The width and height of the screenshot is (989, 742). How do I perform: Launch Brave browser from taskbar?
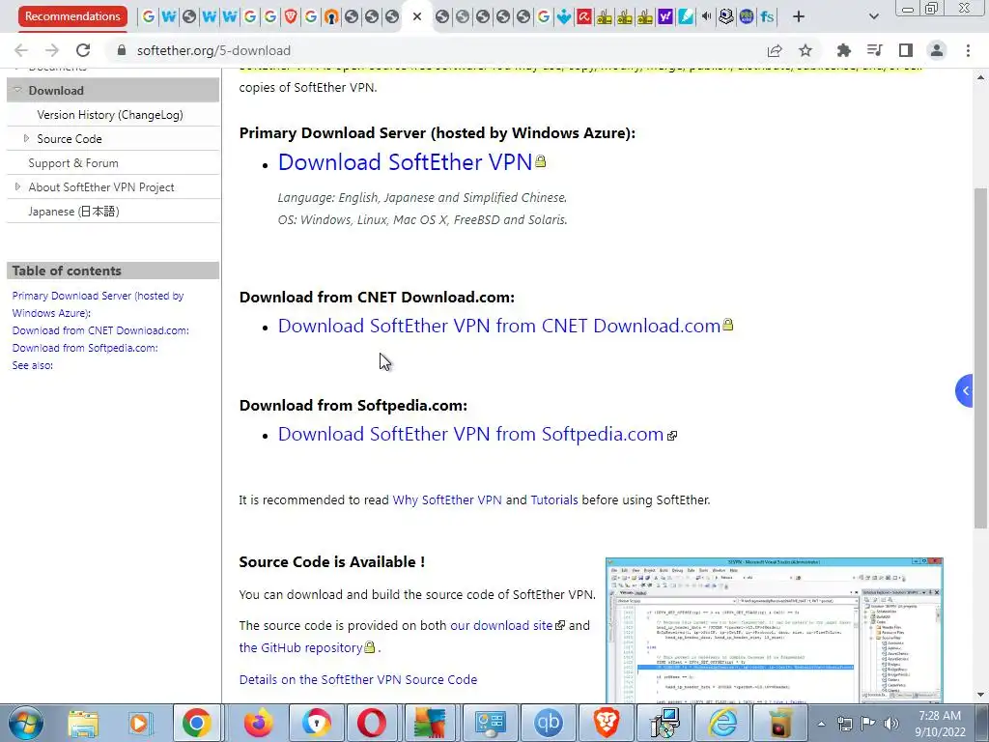(x=607, y=723)
